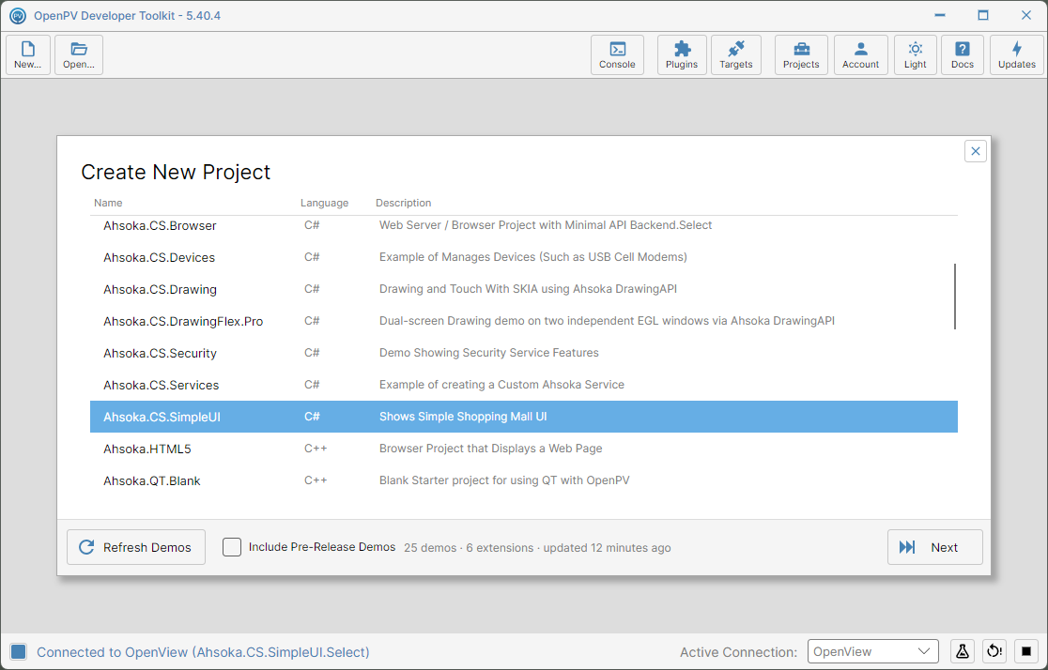Click 'Browser Project that Displays a Web Page' text

tap(490, 449)
